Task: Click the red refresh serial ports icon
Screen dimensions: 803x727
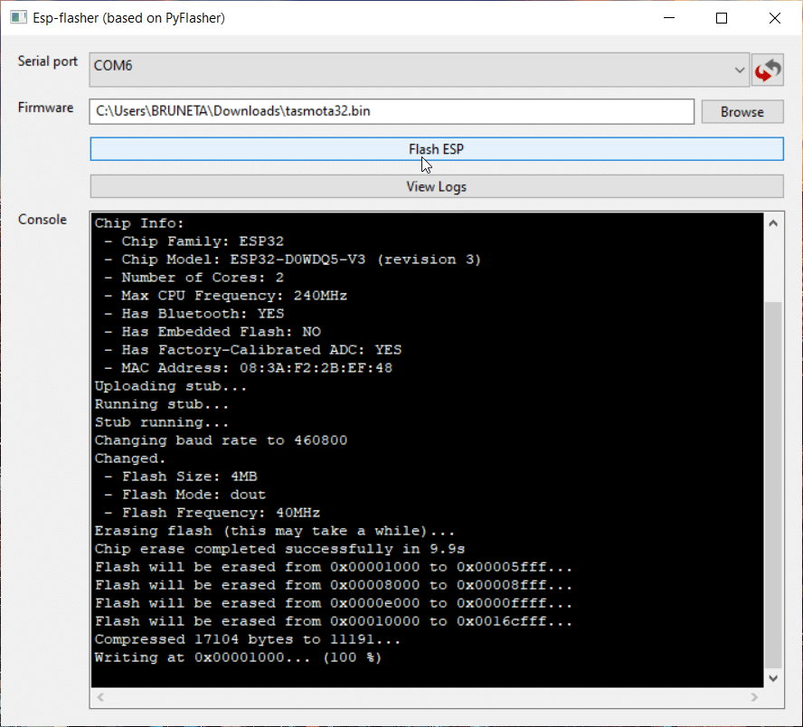Action: (768, 71)
